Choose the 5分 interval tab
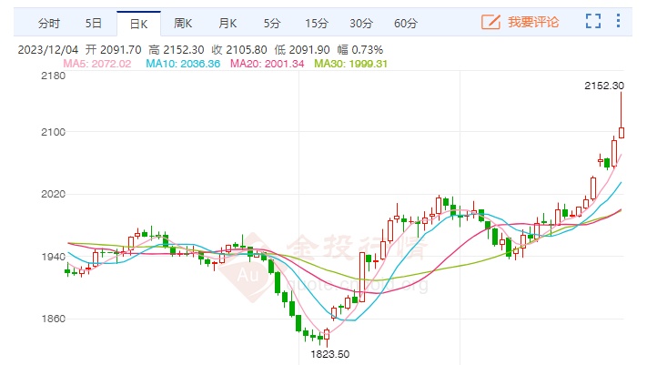 click(x=272, y=22)
